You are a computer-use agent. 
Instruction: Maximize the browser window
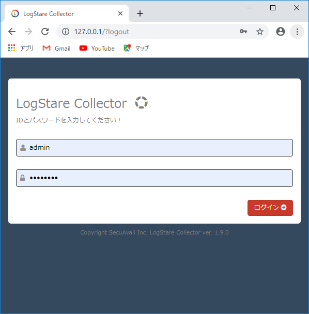[x=273, y=8]
